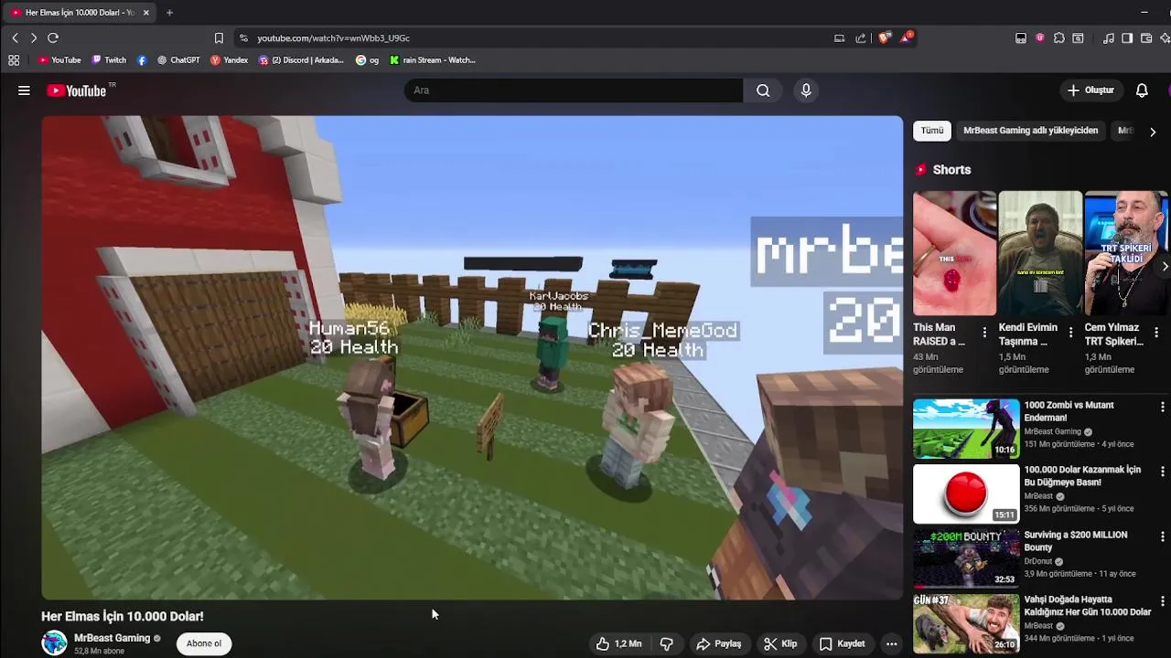Select the Tümü filter chip
1171x658 pixels.
932,131
